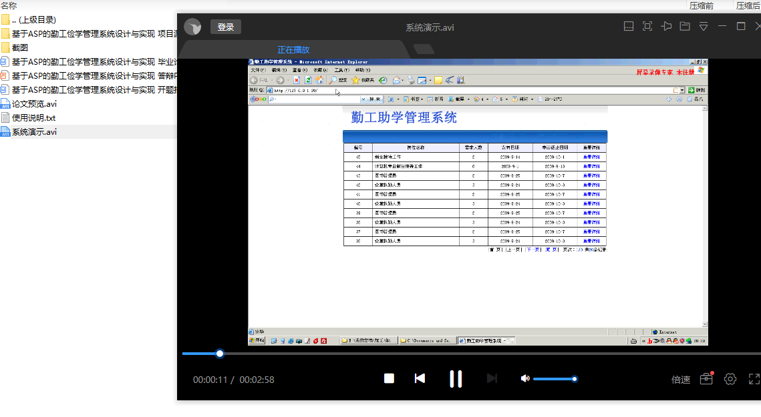Select the 答辩 presentation row in archive
This screenshot has width=761, height=417.
click(x=88, y=75)
